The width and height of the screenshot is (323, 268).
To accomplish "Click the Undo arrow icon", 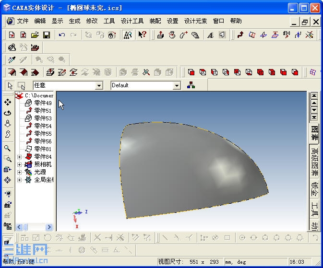I will [62, 35].
